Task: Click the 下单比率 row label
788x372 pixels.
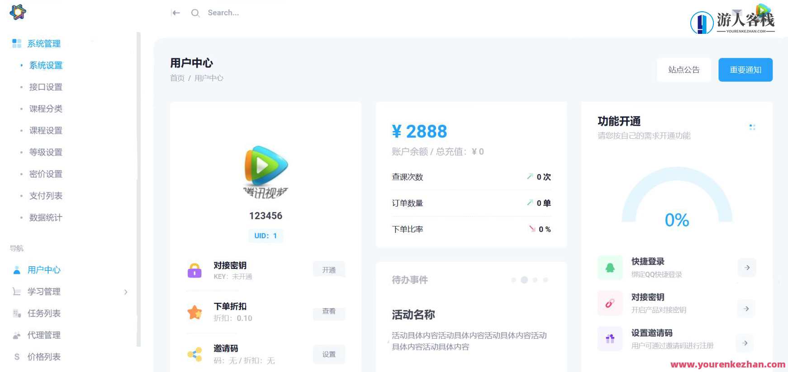Action: pos(408,229)
